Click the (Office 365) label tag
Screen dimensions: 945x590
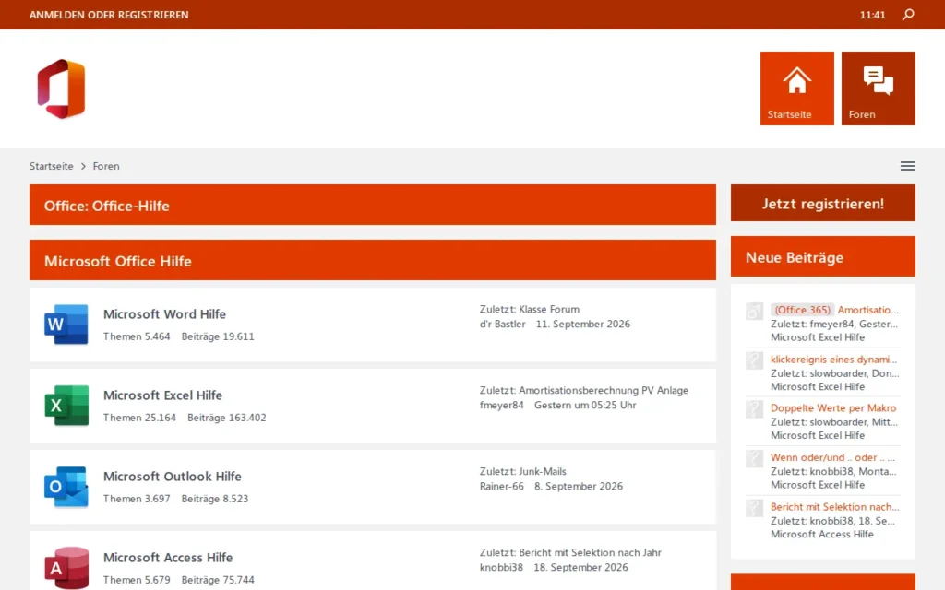[x=802, y=310]
